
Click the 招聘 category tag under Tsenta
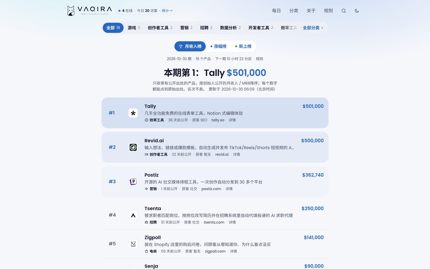point(151,222)
